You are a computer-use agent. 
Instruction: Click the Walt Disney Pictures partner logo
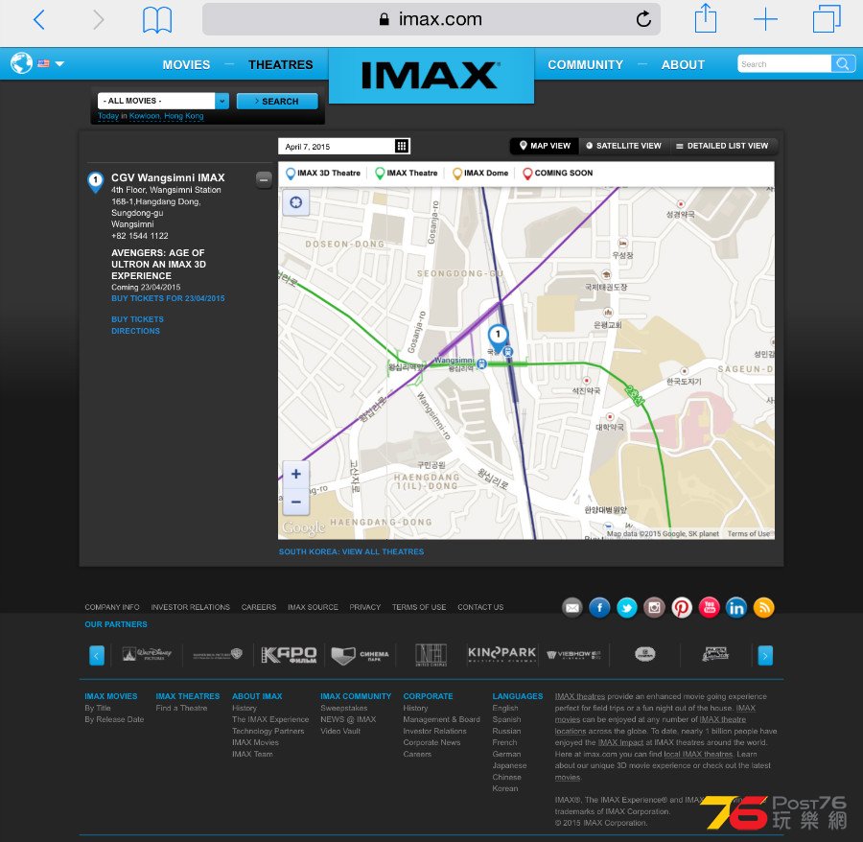click(147, 654)
